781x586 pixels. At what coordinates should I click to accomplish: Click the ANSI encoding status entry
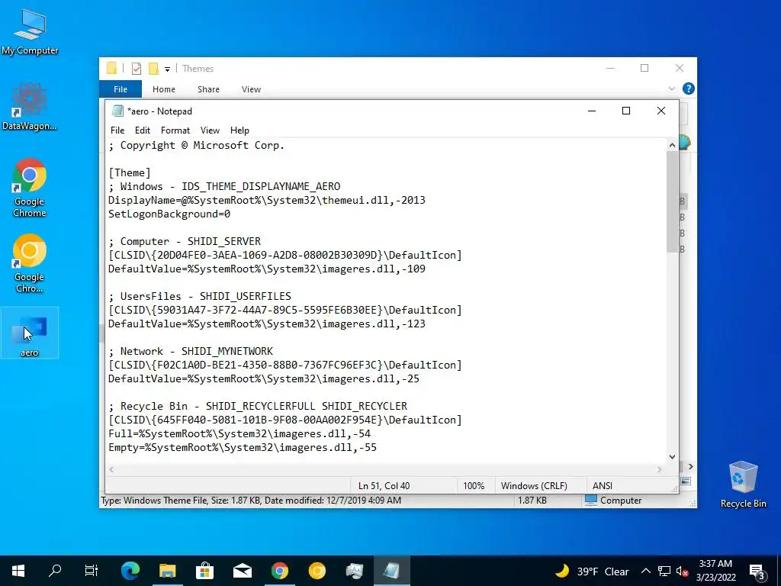click(x=603, y=486)
